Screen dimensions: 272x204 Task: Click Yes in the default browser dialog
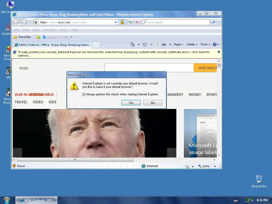pyautogui.click(x=131, y=103)
